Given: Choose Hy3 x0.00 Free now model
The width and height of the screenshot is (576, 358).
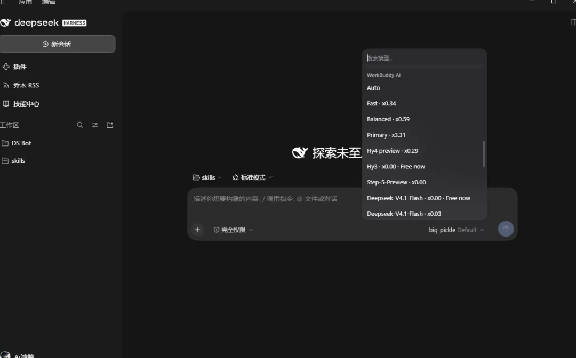Looking at the screenshot, I should (425, 167).
